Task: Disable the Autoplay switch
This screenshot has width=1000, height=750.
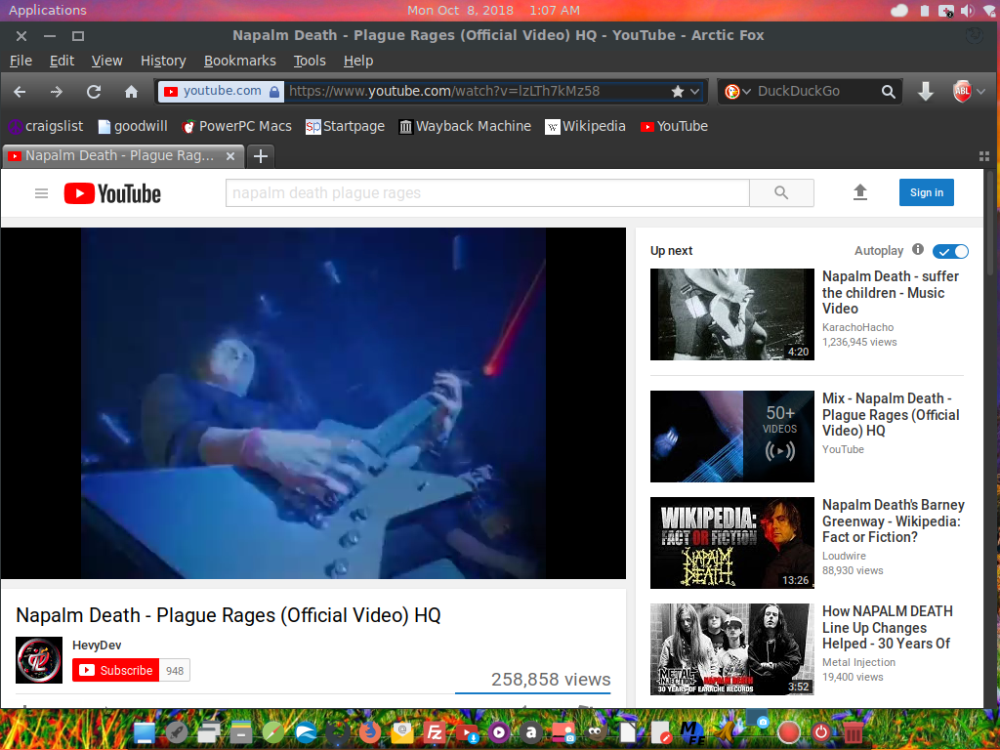Action: coord(950,251)
